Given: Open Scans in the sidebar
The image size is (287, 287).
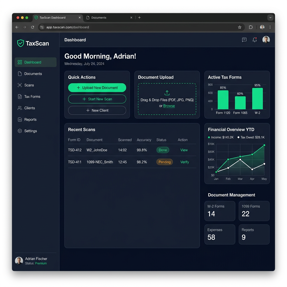Looking at the screenshot, I should (36, 85).
